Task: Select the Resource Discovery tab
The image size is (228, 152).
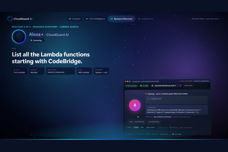Action: (122, 19)
